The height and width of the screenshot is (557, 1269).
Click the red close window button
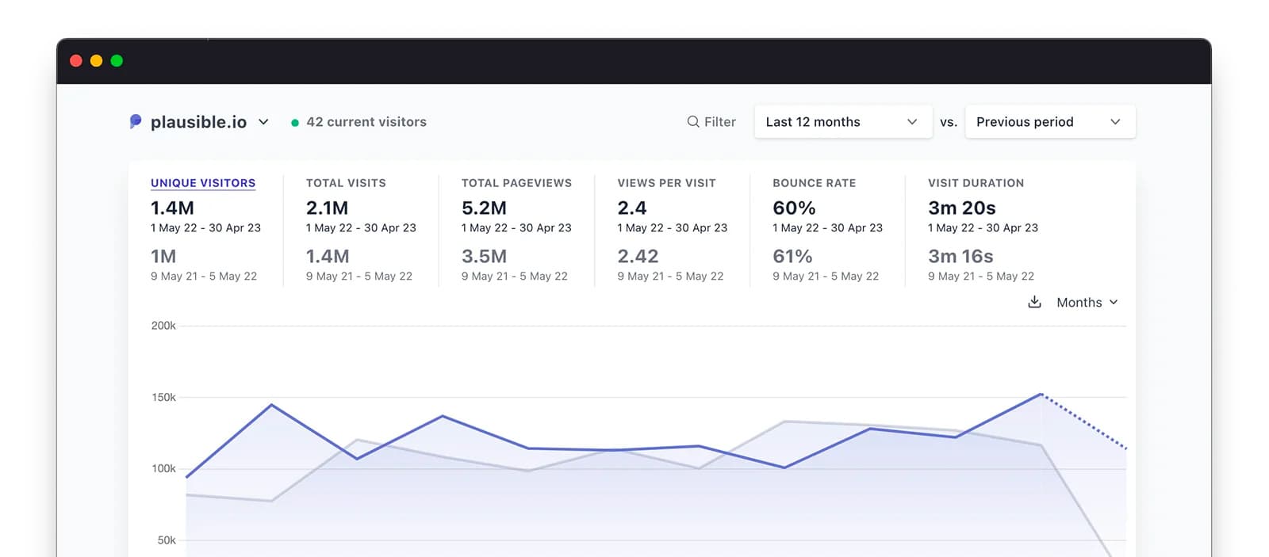[x=76, y=61]
